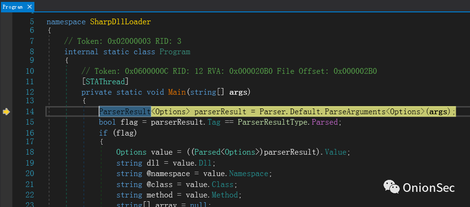
Task: Click the @class variable
Action: pyautogui.click(x=160, y=184)
